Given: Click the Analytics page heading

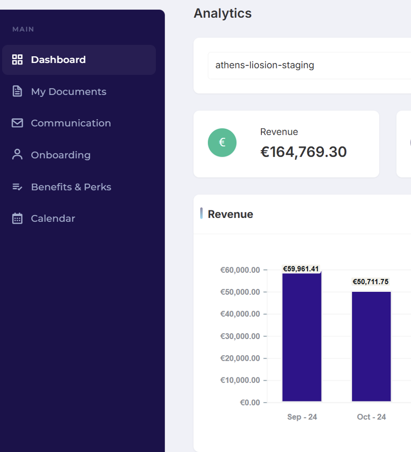Looking at the screenshot, I should [x=223, y=13].
